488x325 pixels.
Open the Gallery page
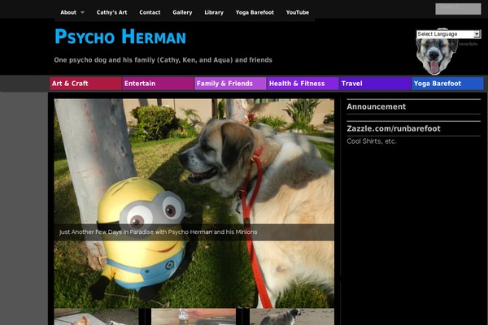[x=182, y=12]
